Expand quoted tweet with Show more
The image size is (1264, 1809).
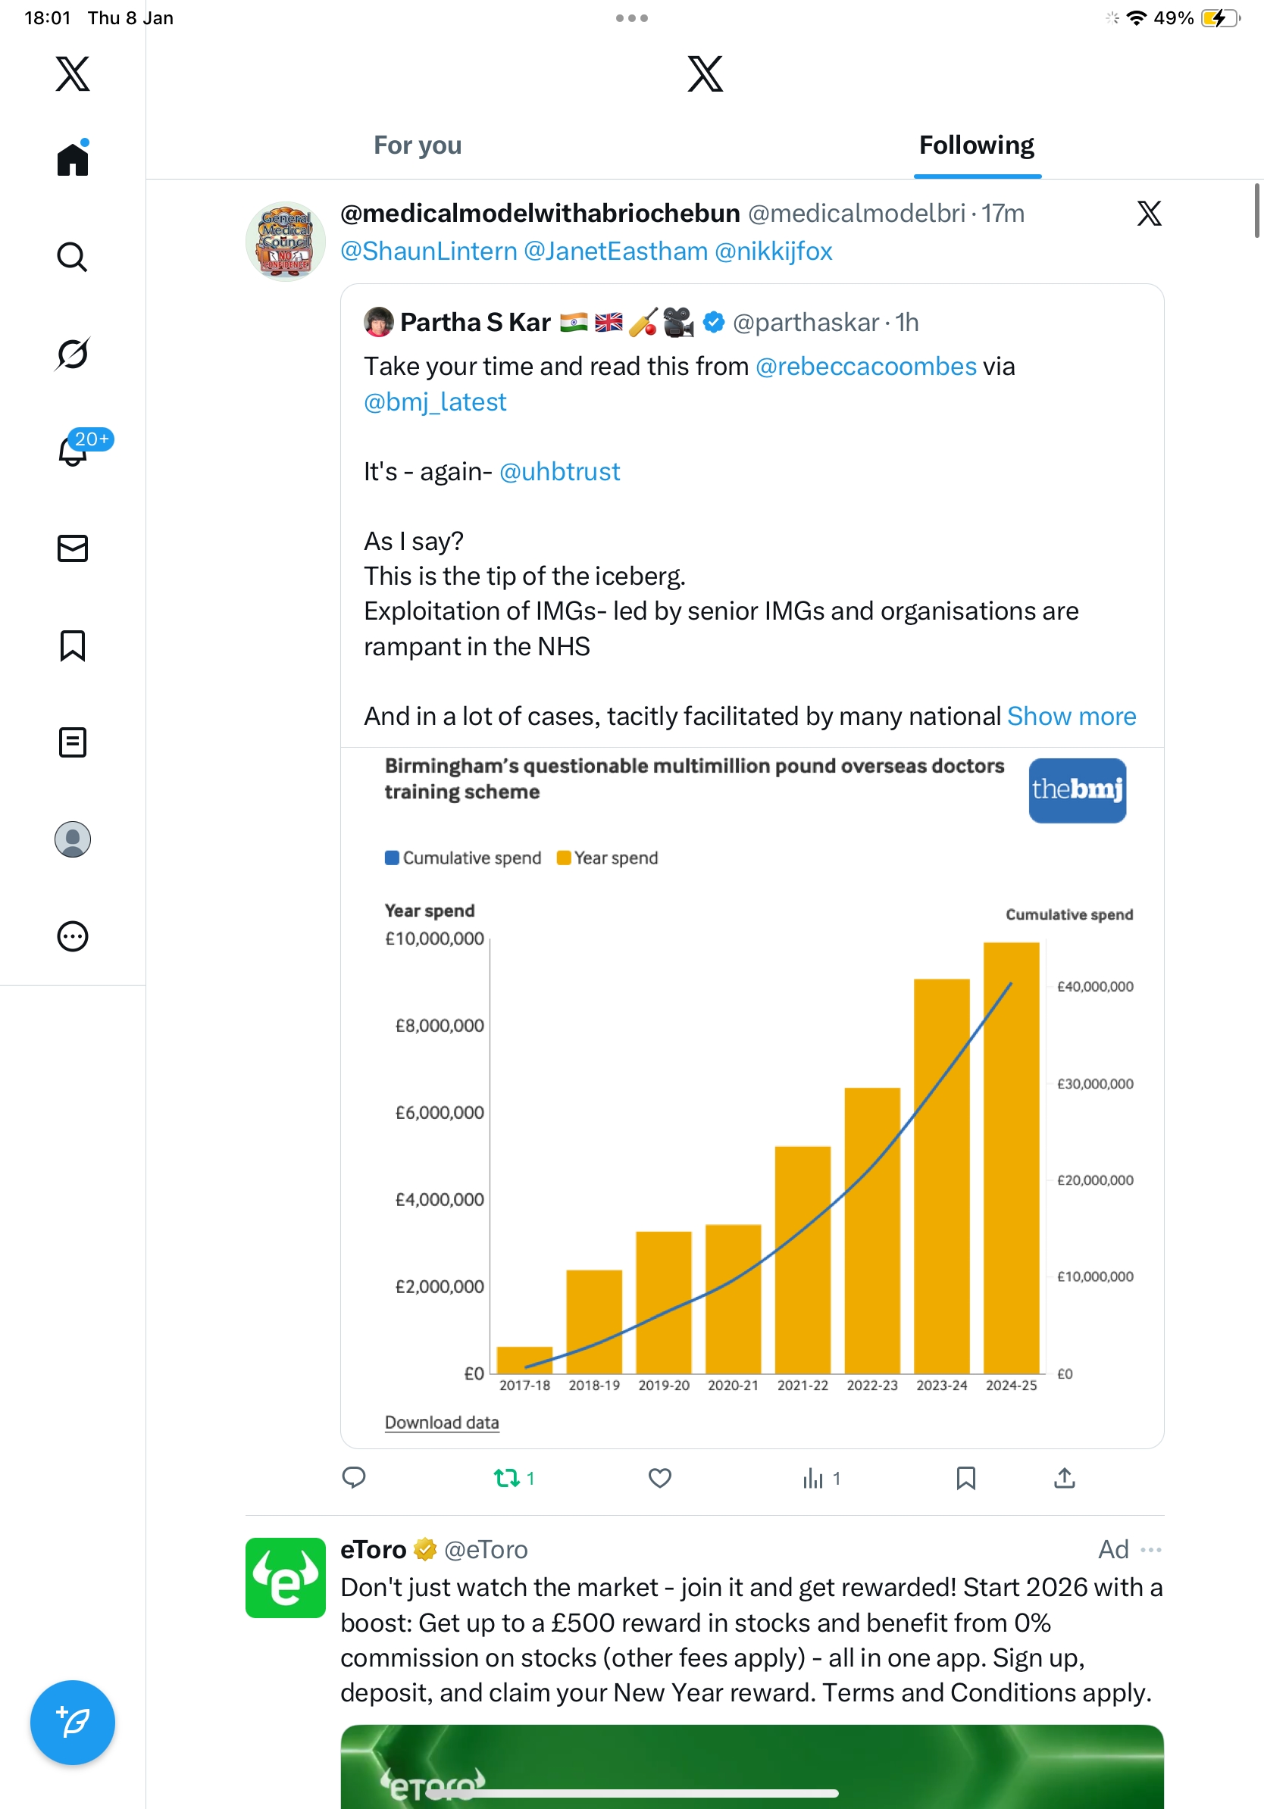click(x=1071, y=716)
